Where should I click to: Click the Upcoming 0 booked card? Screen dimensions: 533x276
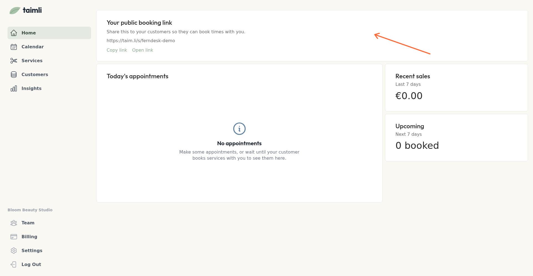[456, 138]
